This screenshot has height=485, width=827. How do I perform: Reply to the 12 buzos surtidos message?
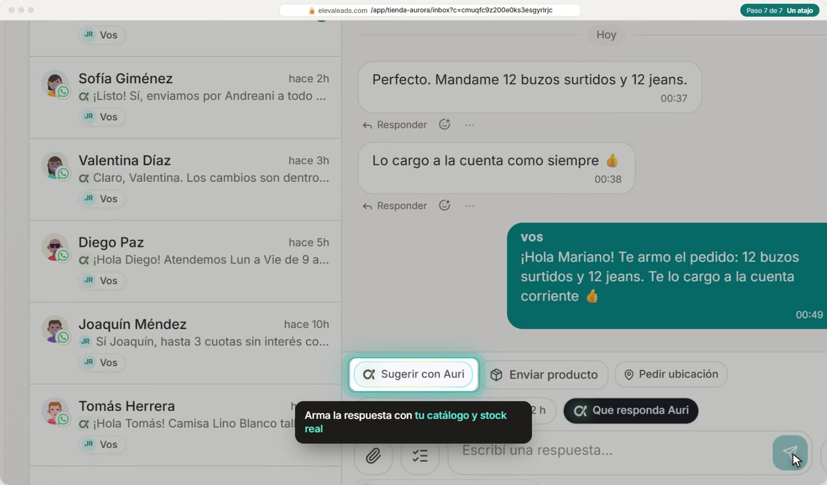click(x=395, y=124)
